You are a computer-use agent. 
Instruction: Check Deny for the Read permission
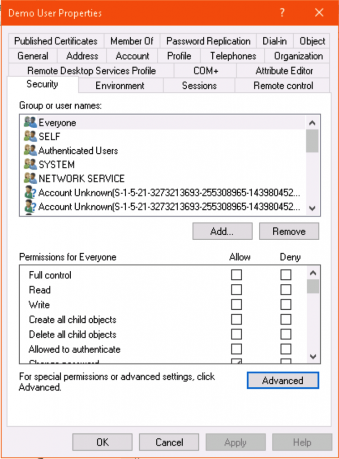(286, 289)
